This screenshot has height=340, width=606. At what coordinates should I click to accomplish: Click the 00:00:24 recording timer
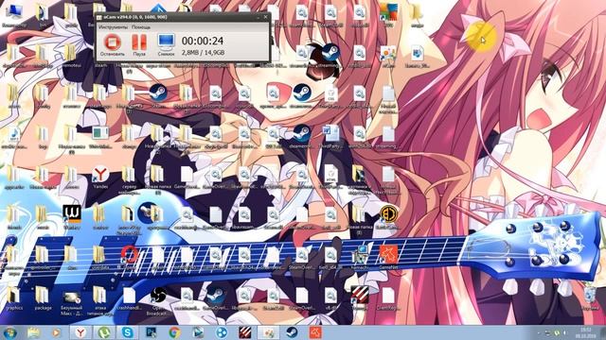coord(203,41)
